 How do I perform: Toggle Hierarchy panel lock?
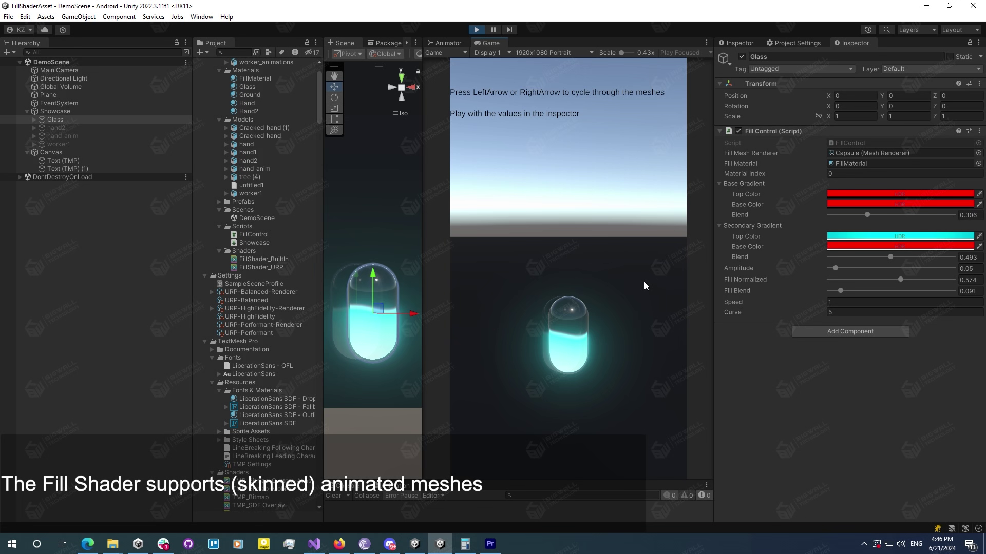click(177, 43)
